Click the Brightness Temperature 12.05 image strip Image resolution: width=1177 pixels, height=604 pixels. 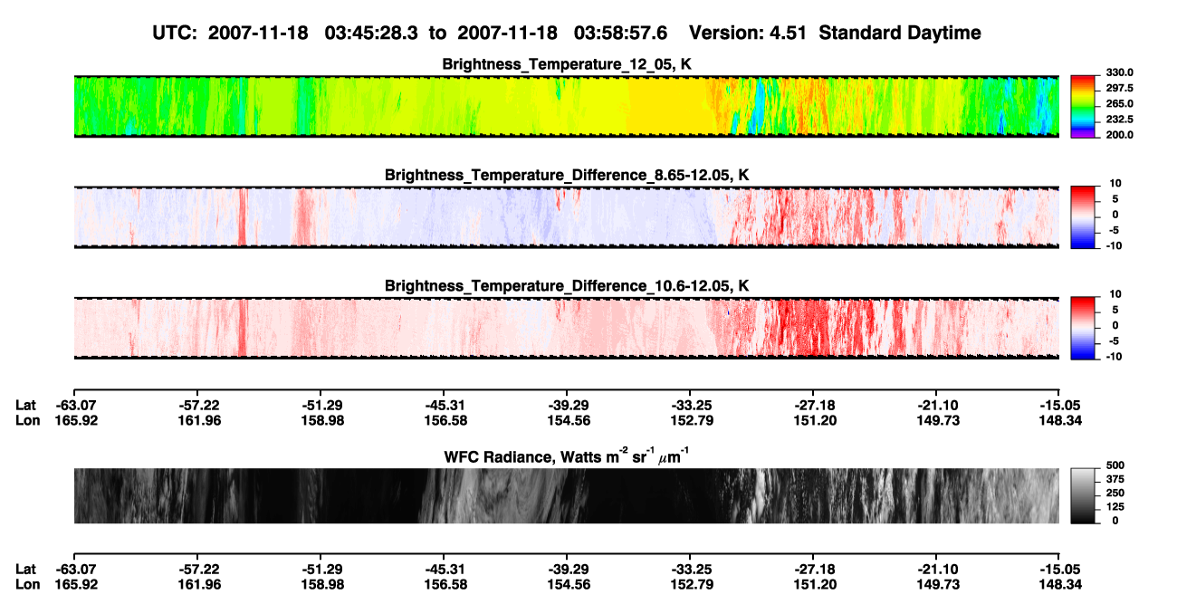coord(567,106)
